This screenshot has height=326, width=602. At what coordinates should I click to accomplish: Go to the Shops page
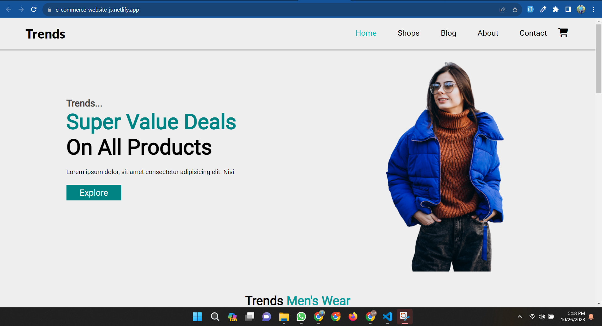pos(408,33)
